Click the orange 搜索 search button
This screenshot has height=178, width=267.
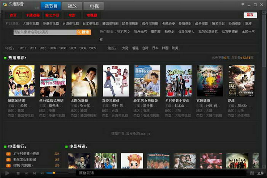84,32
